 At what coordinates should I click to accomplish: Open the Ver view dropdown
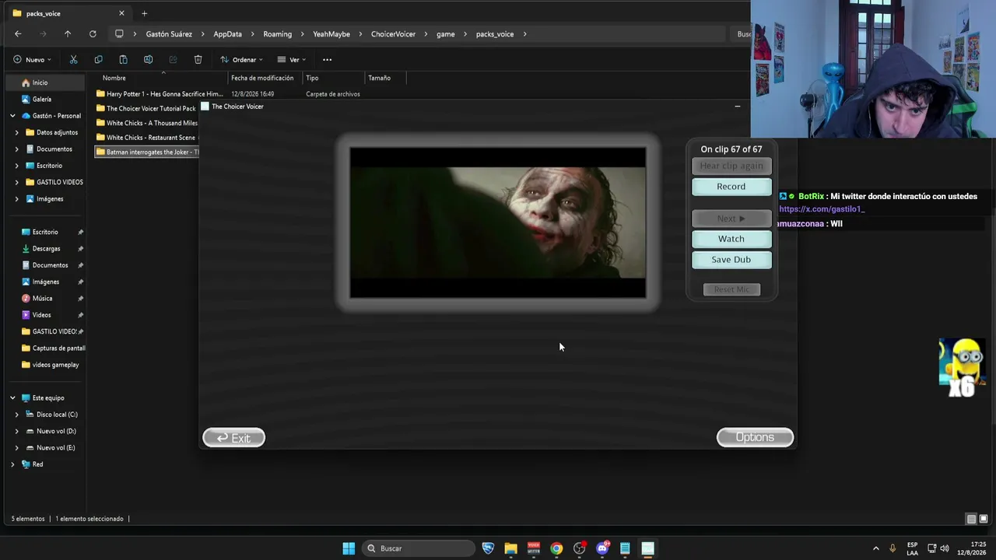tap(292, 60)
